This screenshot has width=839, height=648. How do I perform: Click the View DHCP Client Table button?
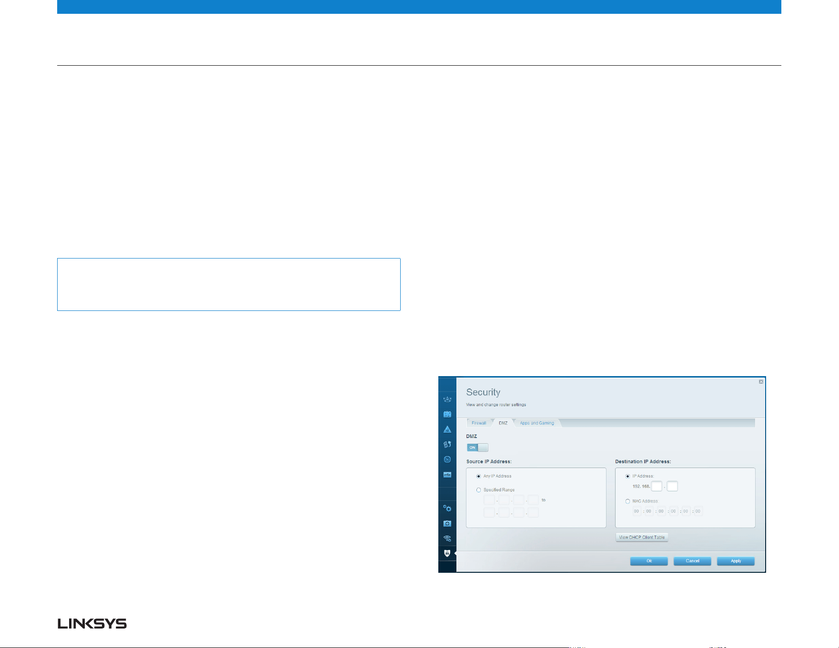coord(642,538)
